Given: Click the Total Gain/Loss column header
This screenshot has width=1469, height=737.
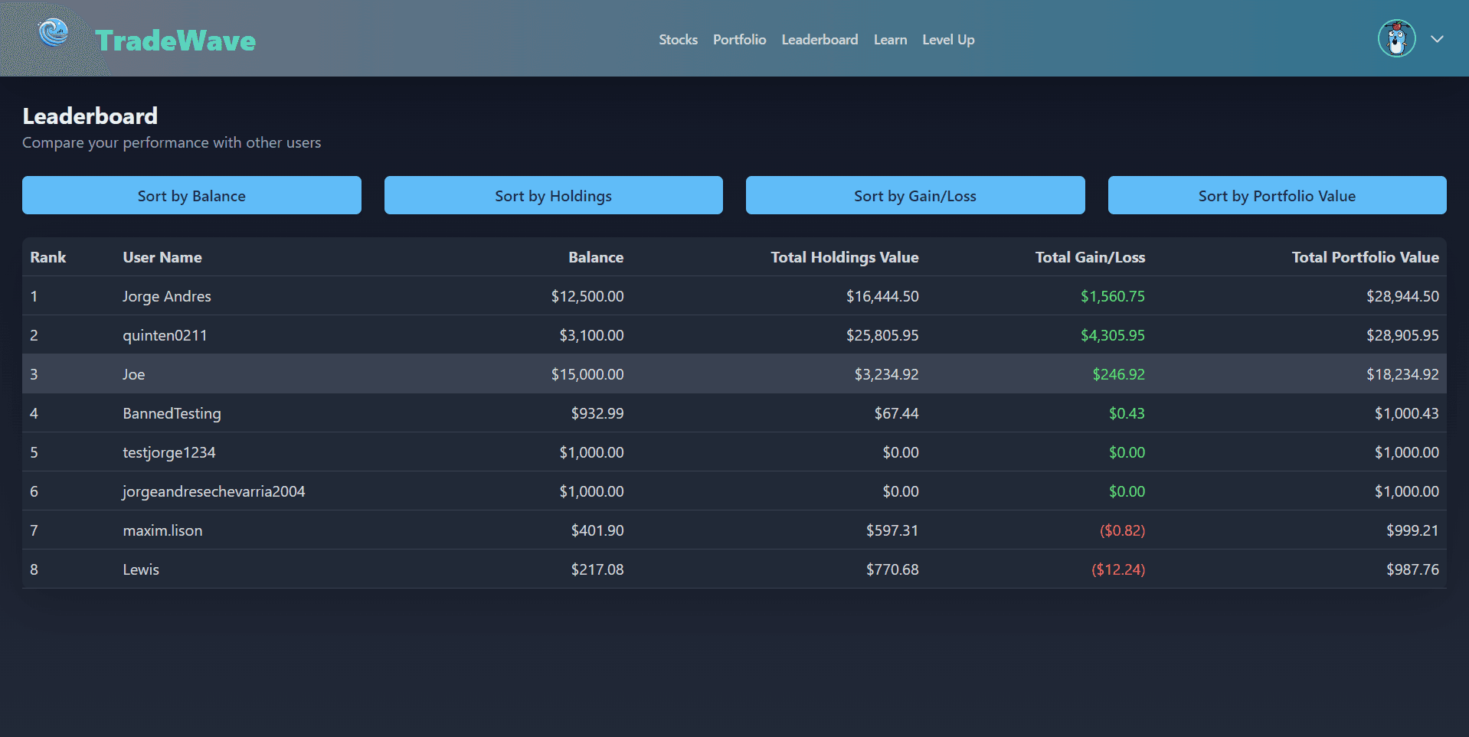Looking at the screenshot, I should click(x=1090, y=257).
